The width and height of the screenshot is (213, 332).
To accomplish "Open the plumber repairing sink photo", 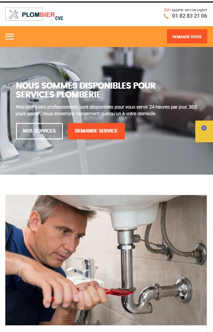I will click(x=106, y=260).
